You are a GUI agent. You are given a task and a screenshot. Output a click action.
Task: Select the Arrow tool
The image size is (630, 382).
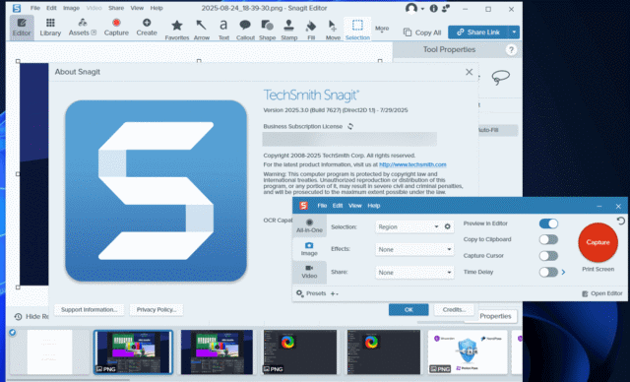point(201,30)
